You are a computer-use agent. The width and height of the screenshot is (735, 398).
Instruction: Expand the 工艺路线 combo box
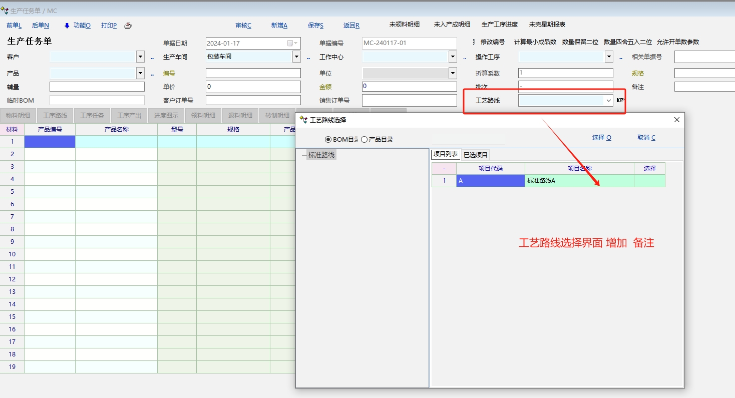609,101
